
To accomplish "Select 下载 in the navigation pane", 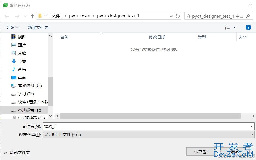I will [x=22, y=61].
